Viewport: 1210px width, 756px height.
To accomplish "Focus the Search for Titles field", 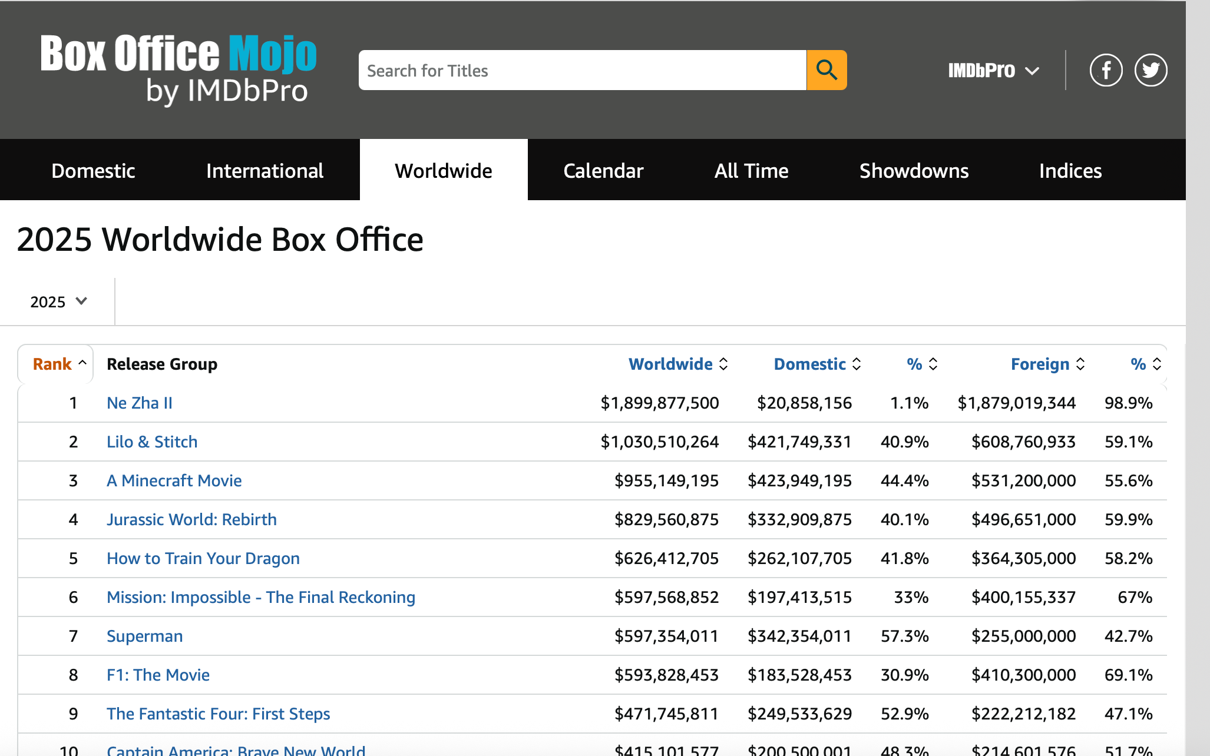I will [582, 71].
